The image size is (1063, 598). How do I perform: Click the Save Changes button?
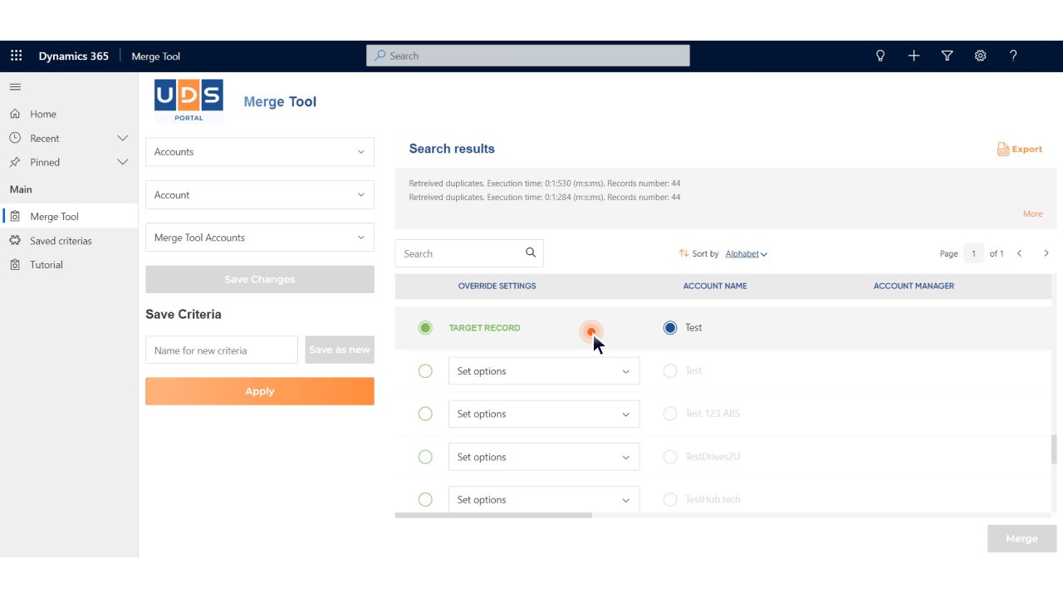click(x=260, y=279)
